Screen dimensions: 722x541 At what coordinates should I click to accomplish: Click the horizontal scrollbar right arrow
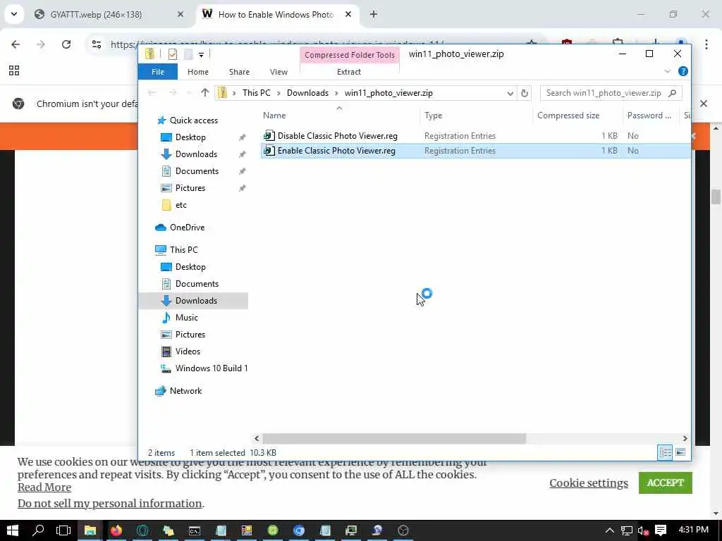click(x=685, y=438)
